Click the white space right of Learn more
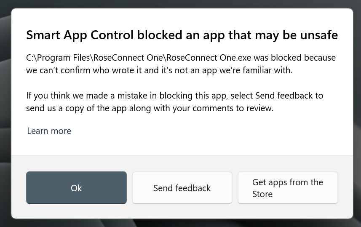 point(211,131)
